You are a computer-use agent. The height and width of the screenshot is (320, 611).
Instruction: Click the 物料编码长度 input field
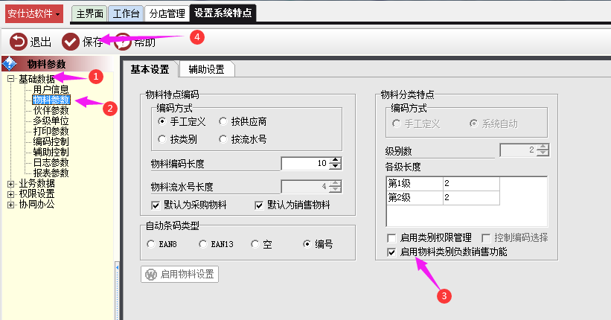tap(304, 163)
